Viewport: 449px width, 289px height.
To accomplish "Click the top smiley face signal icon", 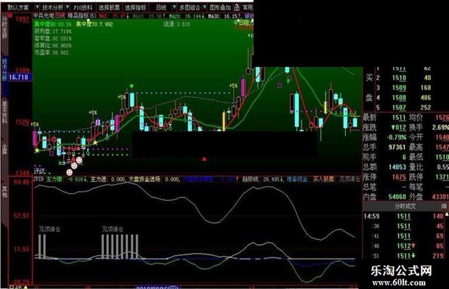I will tap(79, 160).
